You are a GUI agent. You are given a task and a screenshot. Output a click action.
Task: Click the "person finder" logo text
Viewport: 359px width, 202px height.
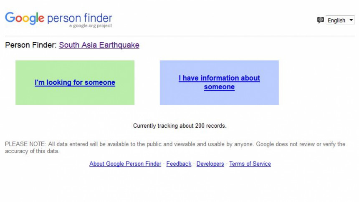tap(79, 18)
